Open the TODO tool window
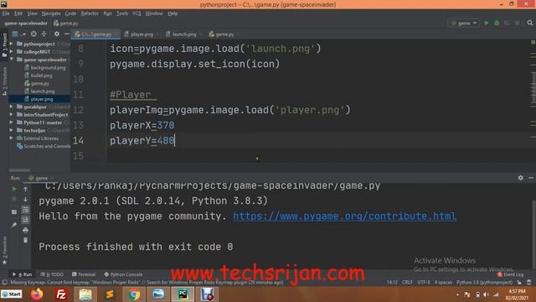Image resolution: width=536 pixels, height=302 pixels. coord(52,274)
